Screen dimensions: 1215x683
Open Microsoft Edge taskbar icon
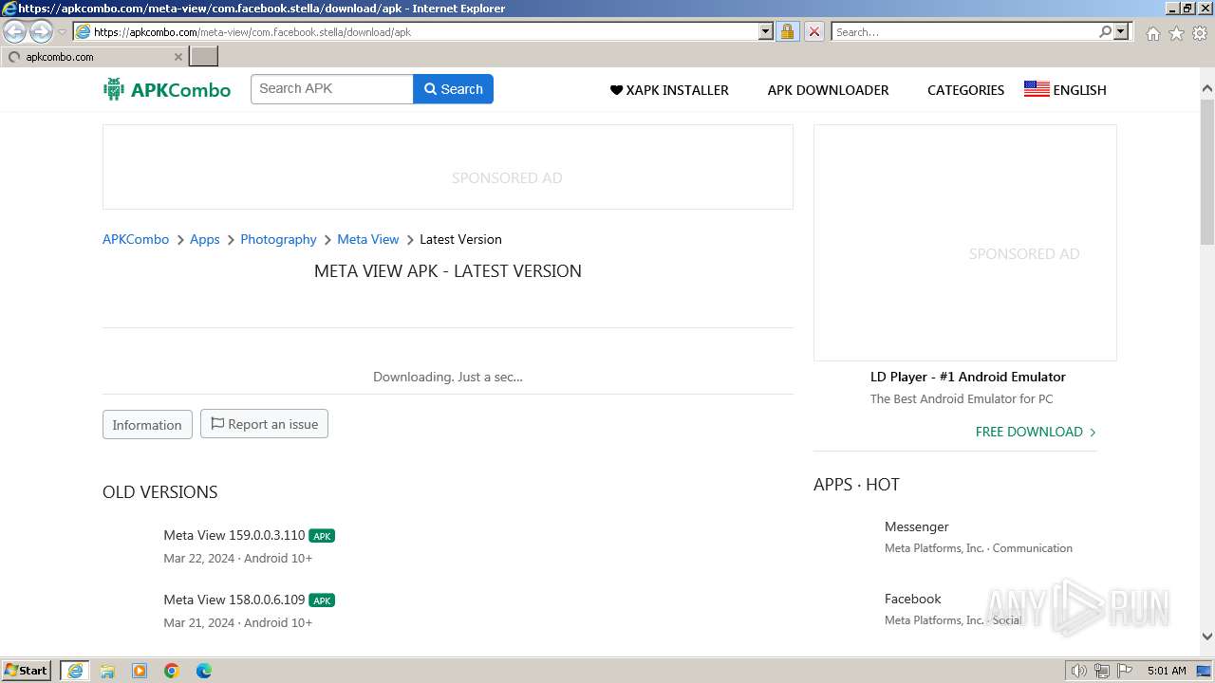pos(204,671)
